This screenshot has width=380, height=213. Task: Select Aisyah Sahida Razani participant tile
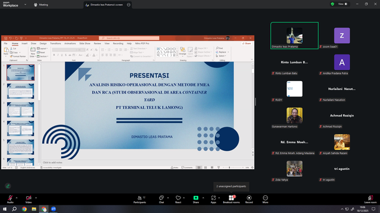click(x=342, y=142)
